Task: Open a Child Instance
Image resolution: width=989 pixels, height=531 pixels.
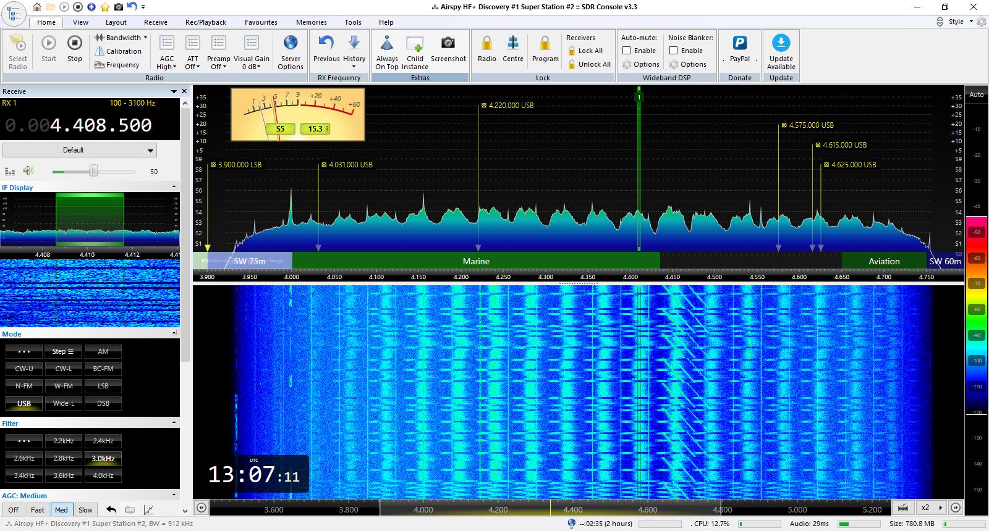Action: pyautogui.click(x=415, y=43)
